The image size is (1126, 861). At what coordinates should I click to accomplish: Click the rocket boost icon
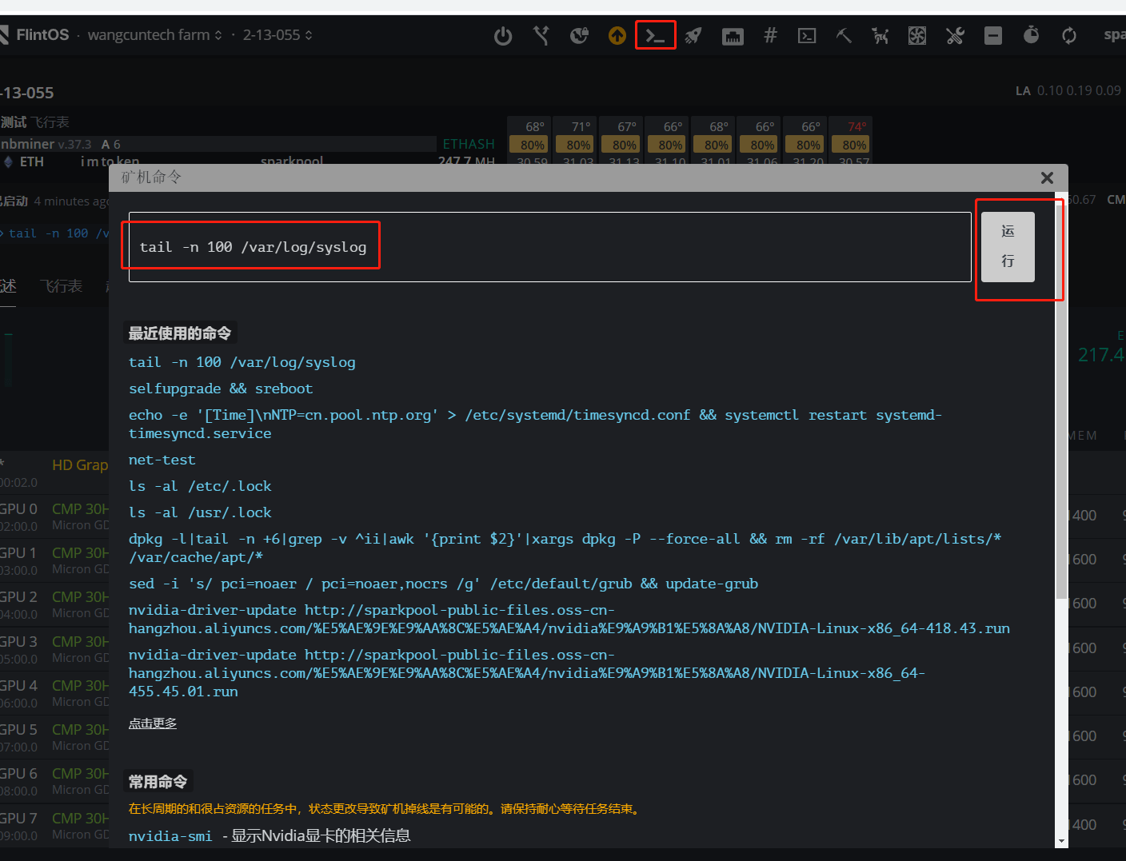tap(693, 35)
